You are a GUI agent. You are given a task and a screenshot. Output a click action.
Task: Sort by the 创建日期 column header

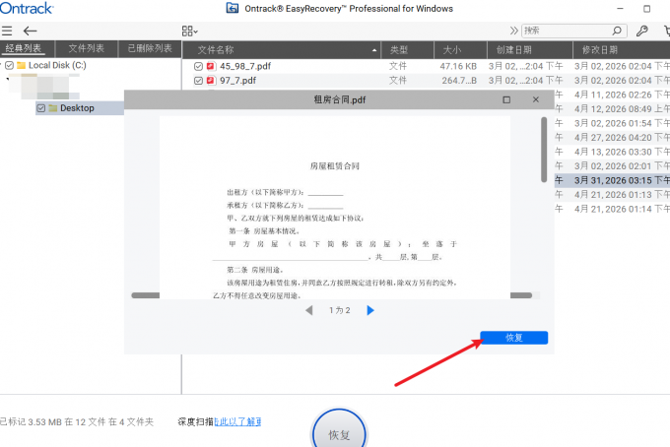[529, 50]
